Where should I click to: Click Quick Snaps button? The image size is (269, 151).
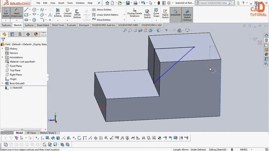[x=156, y=13]
